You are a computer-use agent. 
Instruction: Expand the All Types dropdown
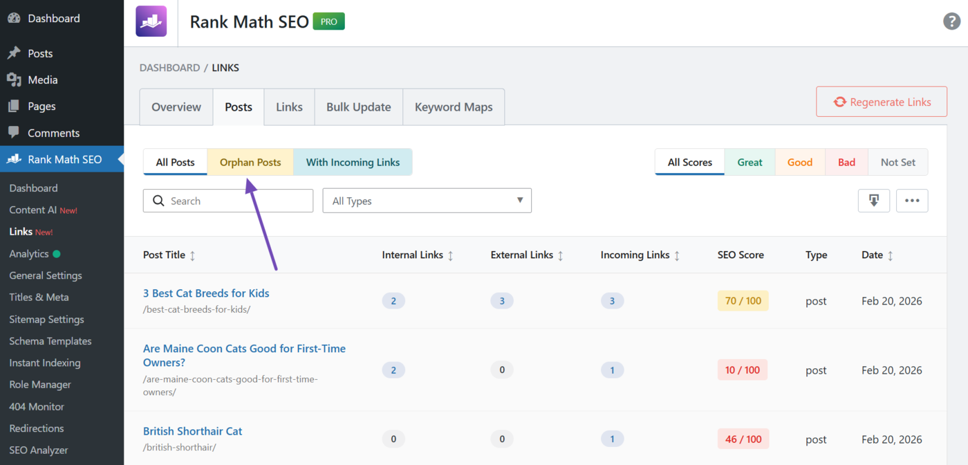click(x=427, y=201)
